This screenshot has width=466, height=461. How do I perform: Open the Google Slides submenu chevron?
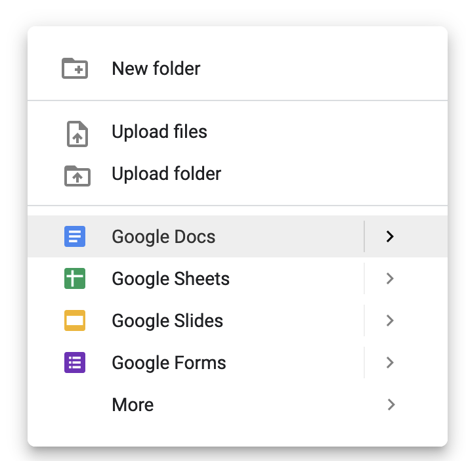tap(391, 320)
